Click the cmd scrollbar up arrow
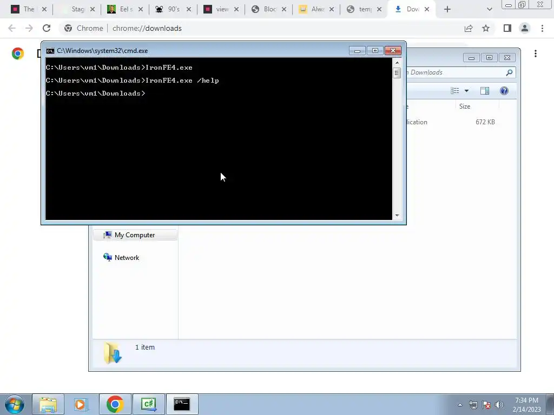This screenshot has height=415, width=554. coord(397,63)
